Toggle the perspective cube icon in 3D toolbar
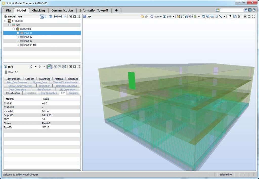The height and width of the screenshot is (179, 259). tap(229, 16)
